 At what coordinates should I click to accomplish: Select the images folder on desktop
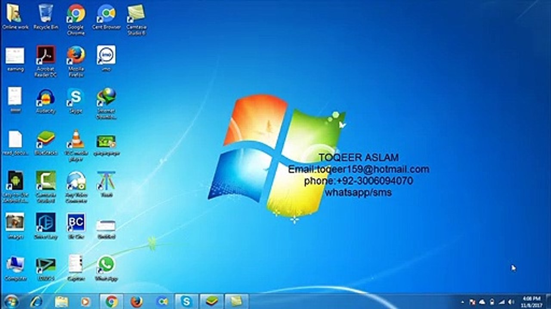[x=15, y=226]
